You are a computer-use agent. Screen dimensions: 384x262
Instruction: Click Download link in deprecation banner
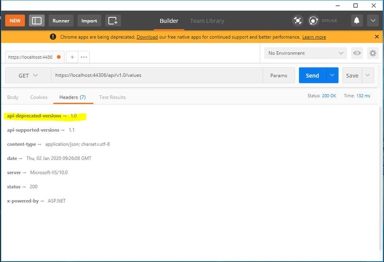pyautogui.click(x=147, y=37)
